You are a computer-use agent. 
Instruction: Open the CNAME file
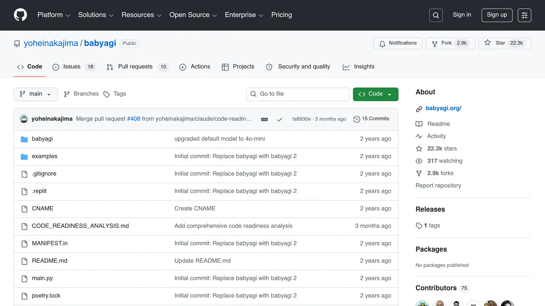pyautogui.click(x=43, y=209)
